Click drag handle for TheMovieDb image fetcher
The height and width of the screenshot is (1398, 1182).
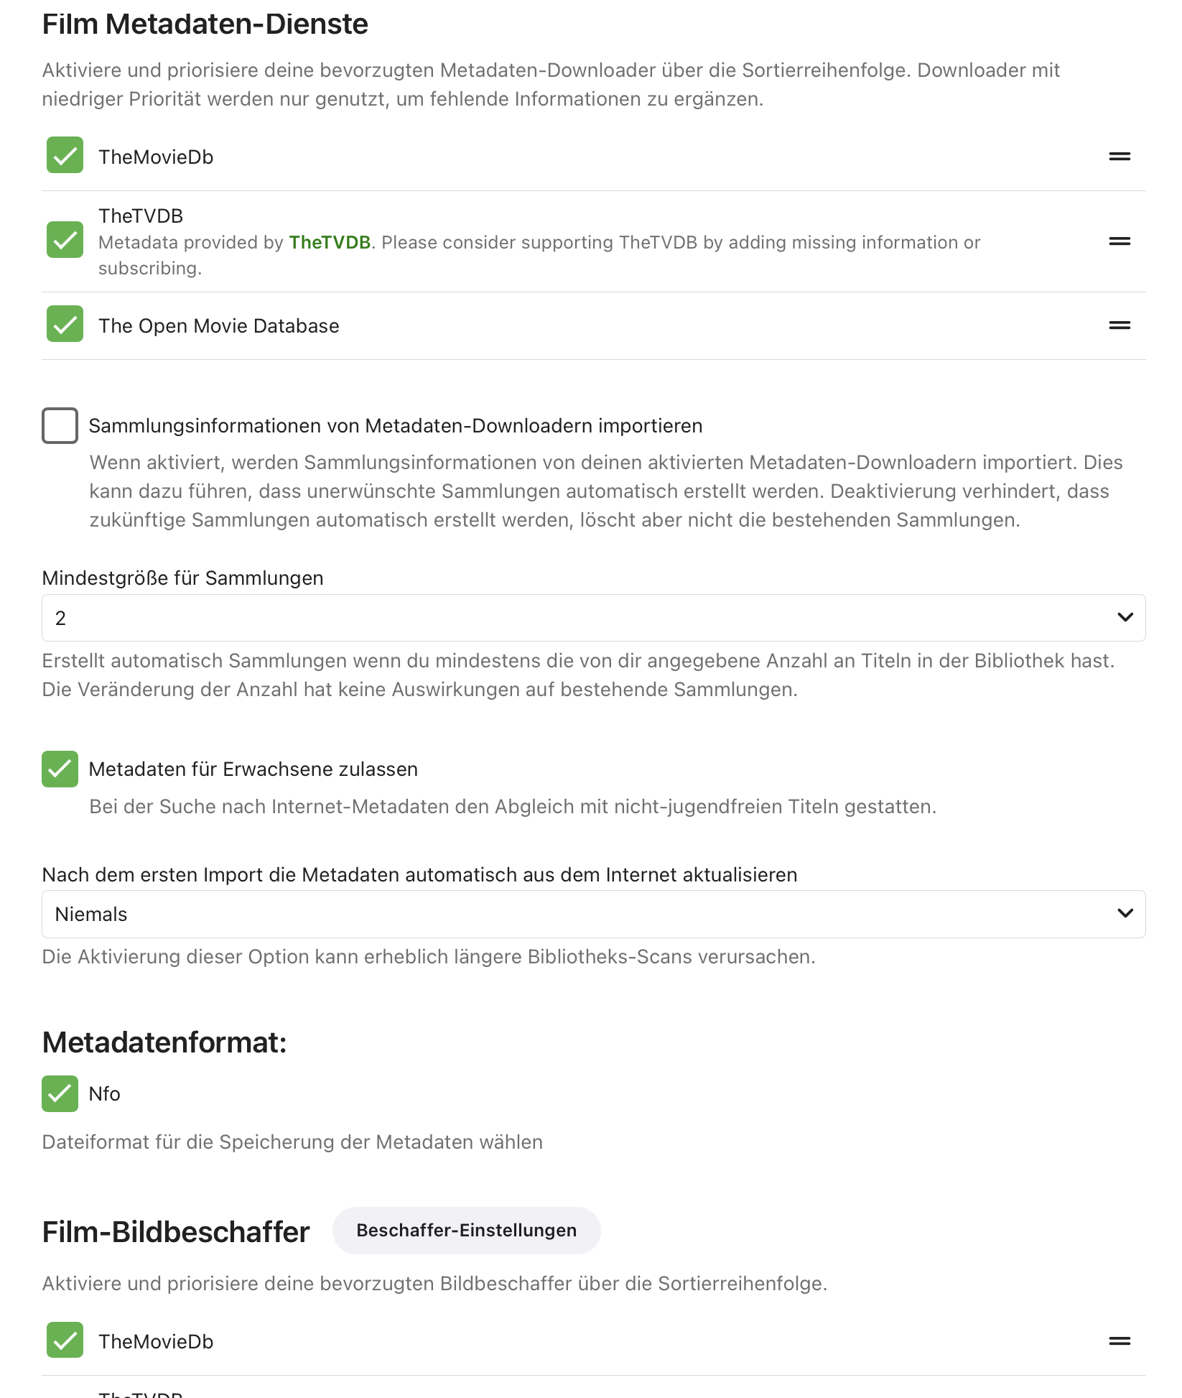(x=1119, y=1341)
